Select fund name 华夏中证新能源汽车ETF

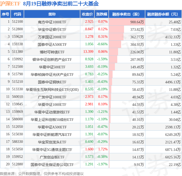tap(52, 135)
